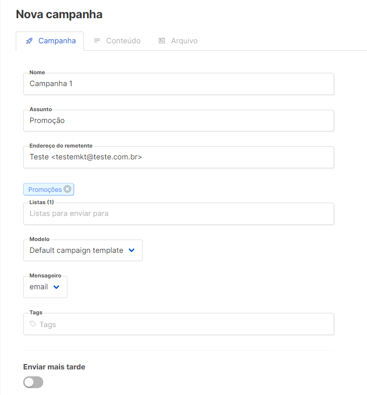The image size is (367, 395).
Task: Switch to the Conteúdo tab
Action: click(x=123, y=41)
